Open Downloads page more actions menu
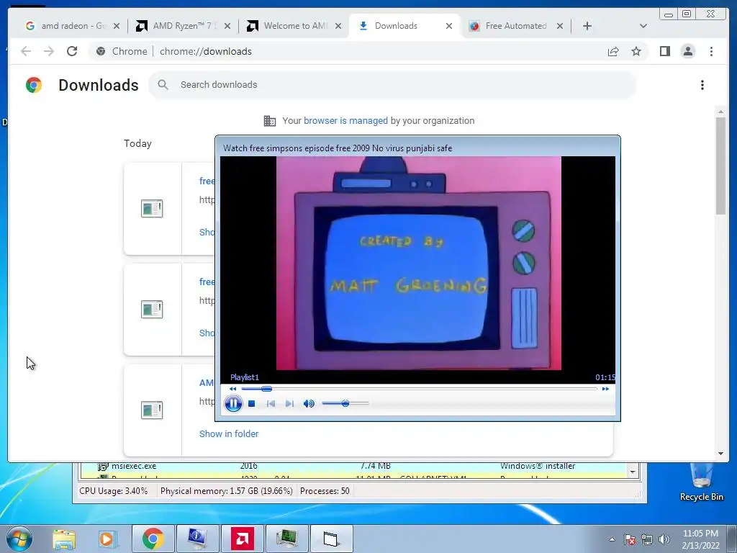737x553 pixels. pos(702,85)
